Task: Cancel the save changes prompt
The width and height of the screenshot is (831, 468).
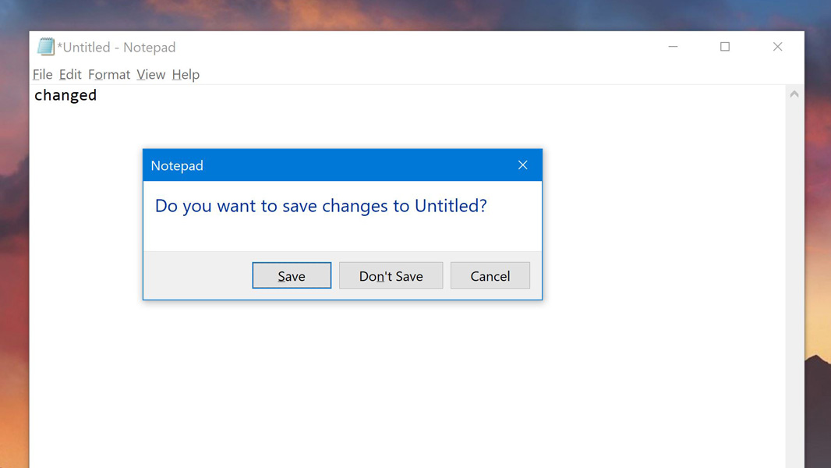Action: pyautogui.click(x=490, y=276)
